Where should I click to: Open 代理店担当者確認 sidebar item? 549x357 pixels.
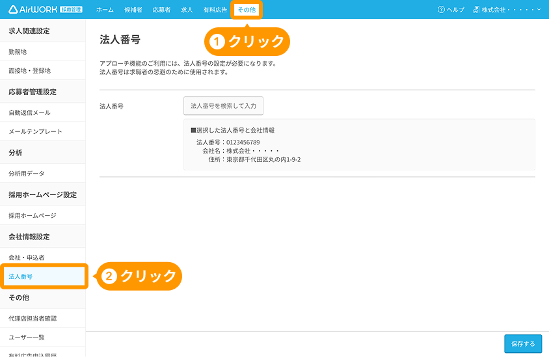point(43,319)
